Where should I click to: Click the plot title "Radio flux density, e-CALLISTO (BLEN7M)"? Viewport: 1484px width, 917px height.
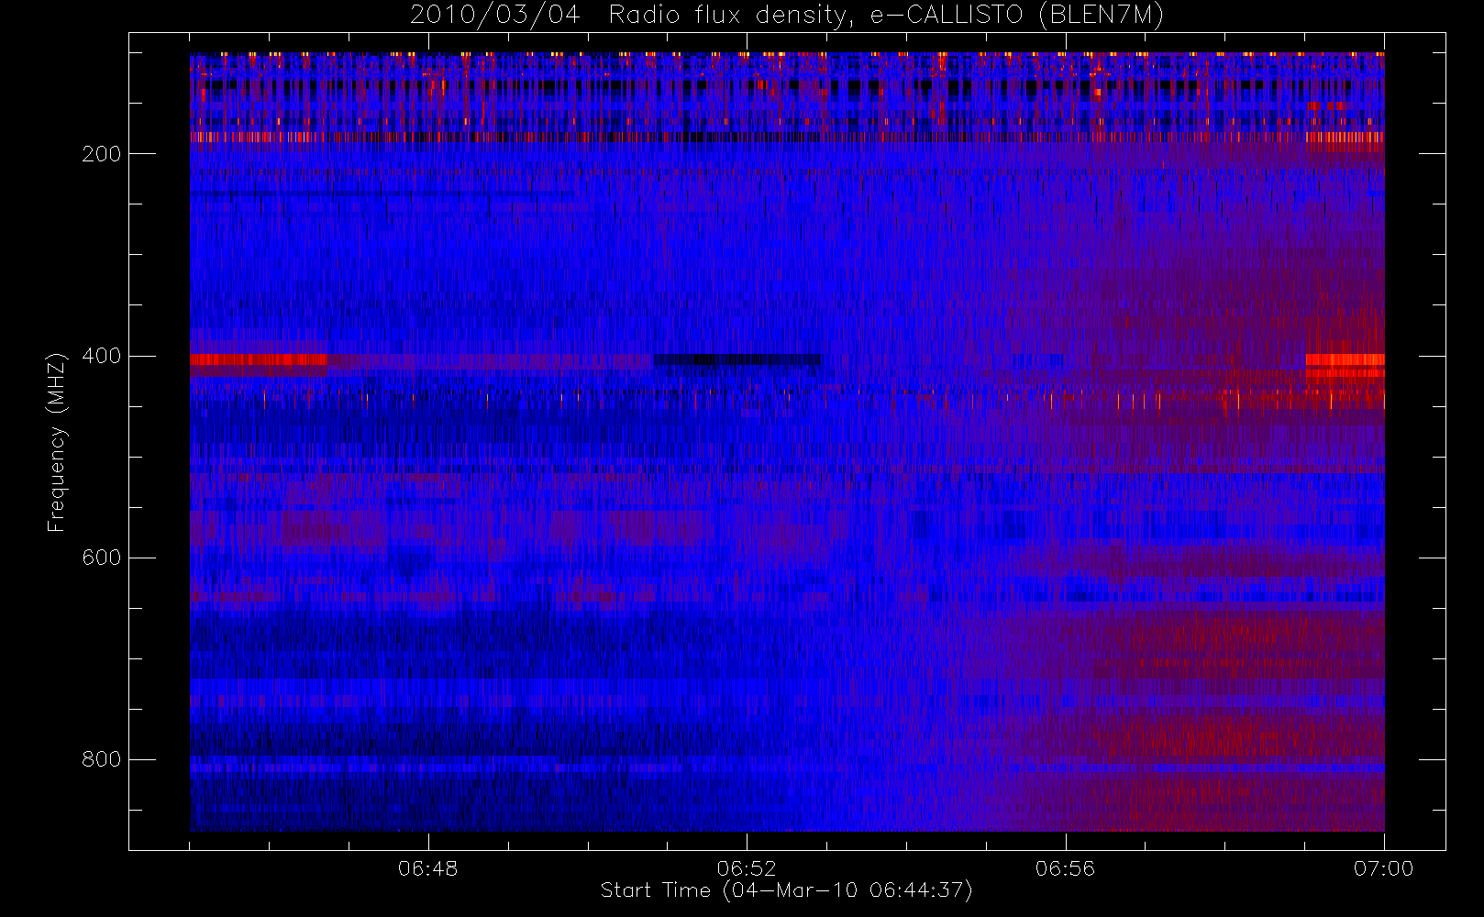[886, 16]
